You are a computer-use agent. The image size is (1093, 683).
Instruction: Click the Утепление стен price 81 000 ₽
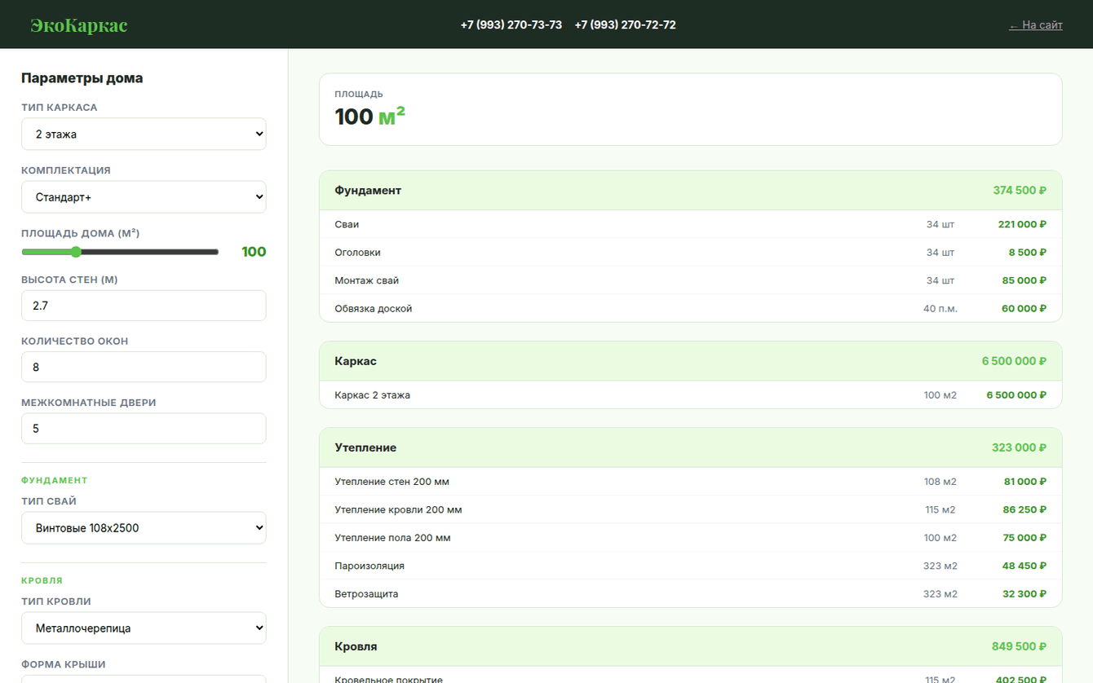1025,482
